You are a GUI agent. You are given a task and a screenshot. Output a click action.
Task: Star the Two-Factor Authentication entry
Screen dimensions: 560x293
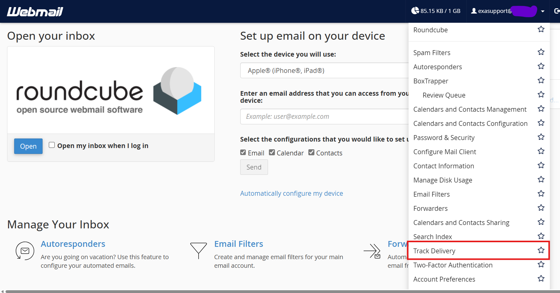[x=541, y=264]
